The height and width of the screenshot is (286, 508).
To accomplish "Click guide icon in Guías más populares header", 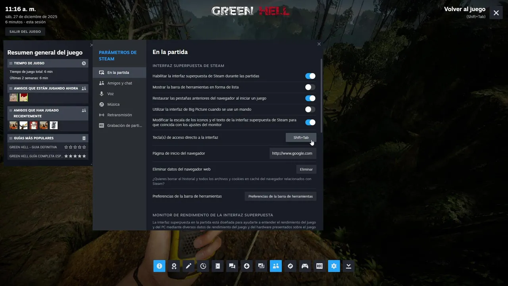I will (84, 138).
